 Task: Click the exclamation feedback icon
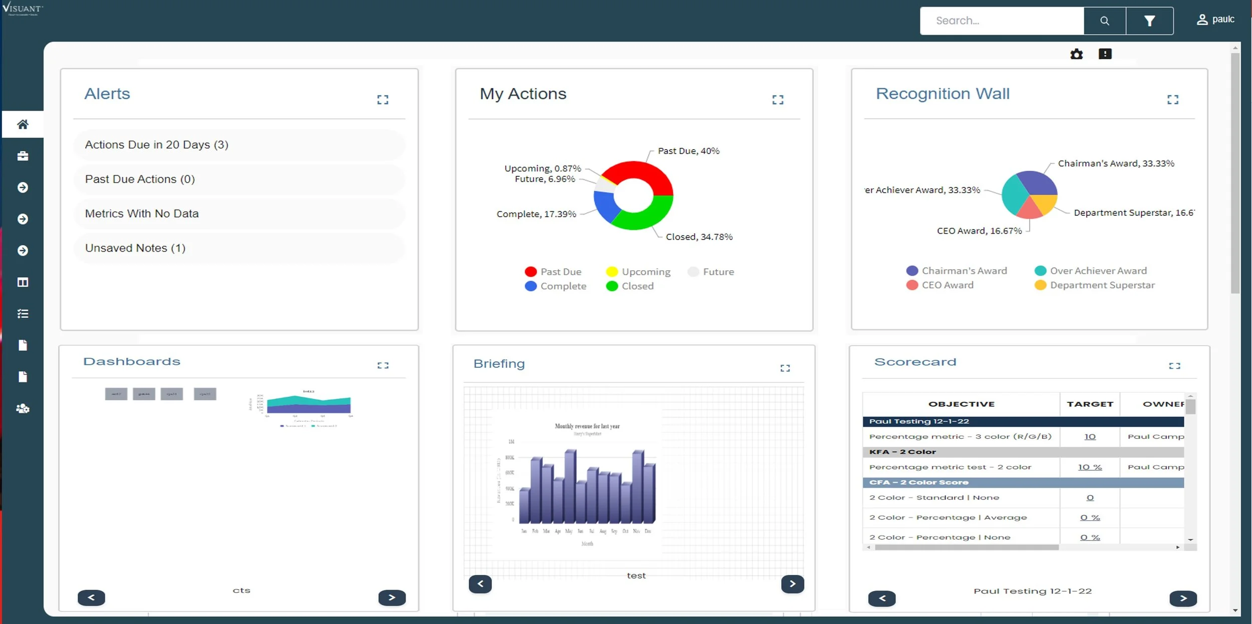click(x=1105, y=54)
